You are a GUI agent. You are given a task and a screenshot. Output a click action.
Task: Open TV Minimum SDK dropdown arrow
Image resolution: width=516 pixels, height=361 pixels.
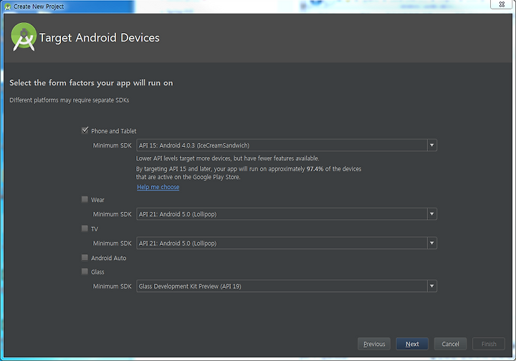click(x=431, y=243)
